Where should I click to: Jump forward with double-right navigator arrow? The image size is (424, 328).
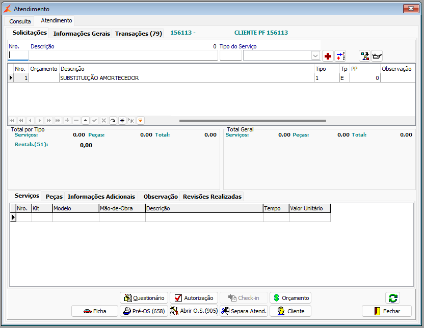point(49,121)
